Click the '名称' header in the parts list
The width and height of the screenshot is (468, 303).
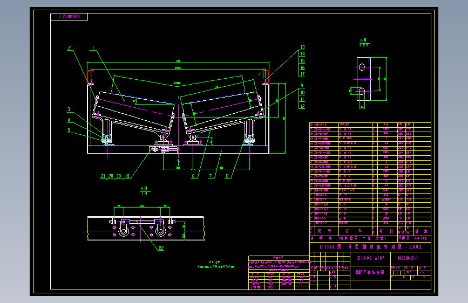click(354, 231)
